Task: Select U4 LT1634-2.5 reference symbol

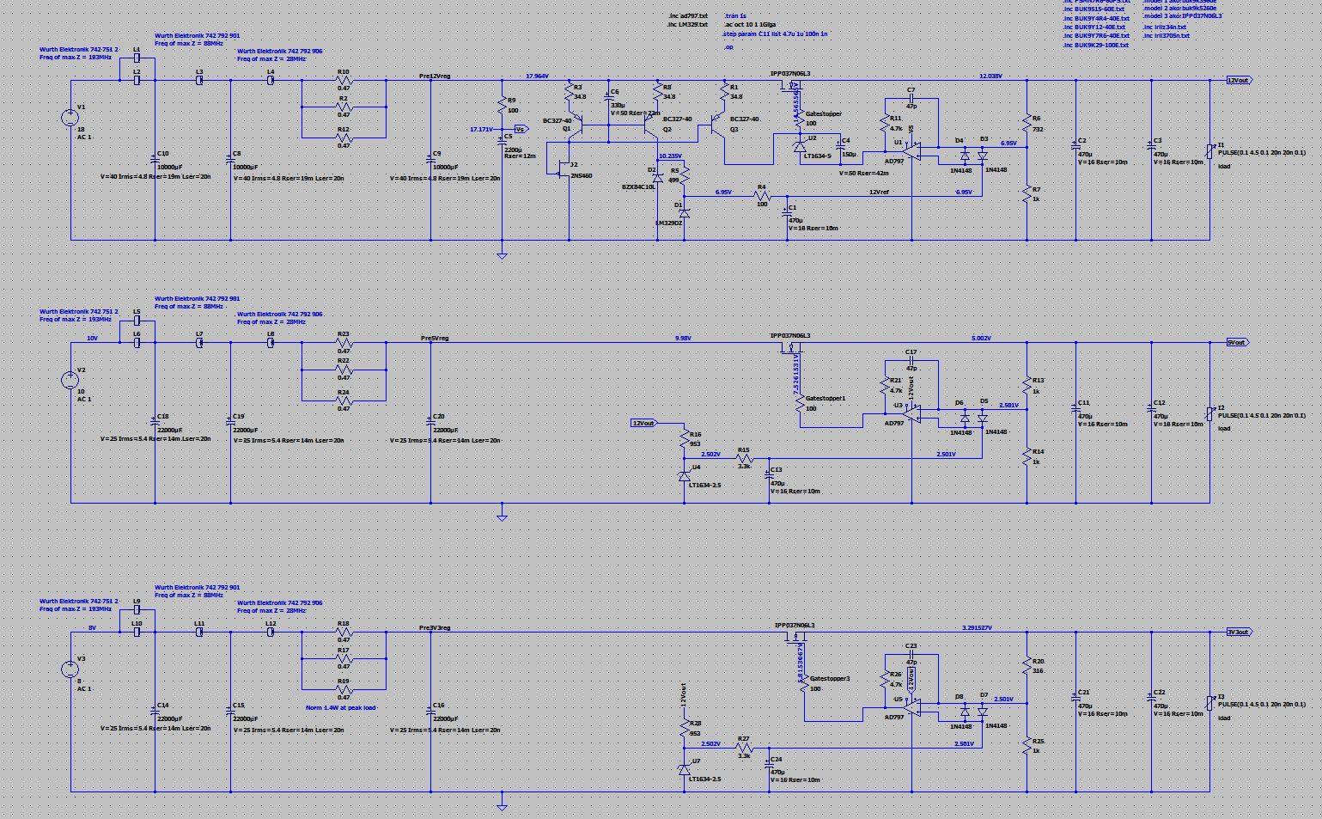Action: click(x=684, y=475)
